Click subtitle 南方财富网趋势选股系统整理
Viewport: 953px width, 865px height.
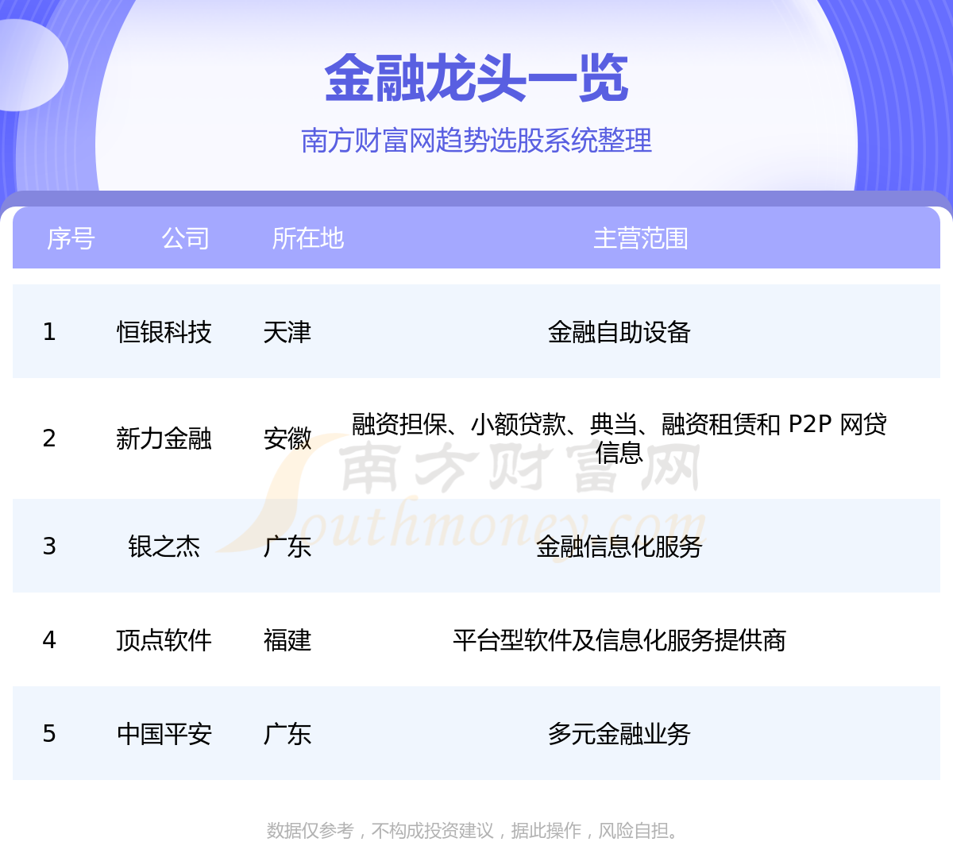point(476,141)
